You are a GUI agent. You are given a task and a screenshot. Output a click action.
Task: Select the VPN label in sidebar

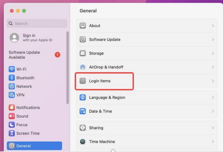click(x=20, y=95)
